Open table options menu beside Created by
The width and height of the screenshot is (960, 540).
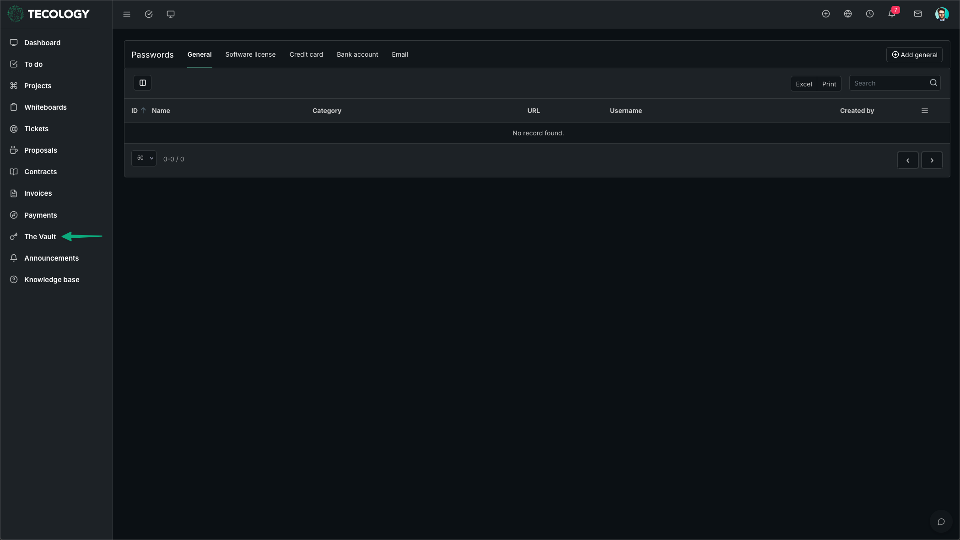(x=925, y=111)
